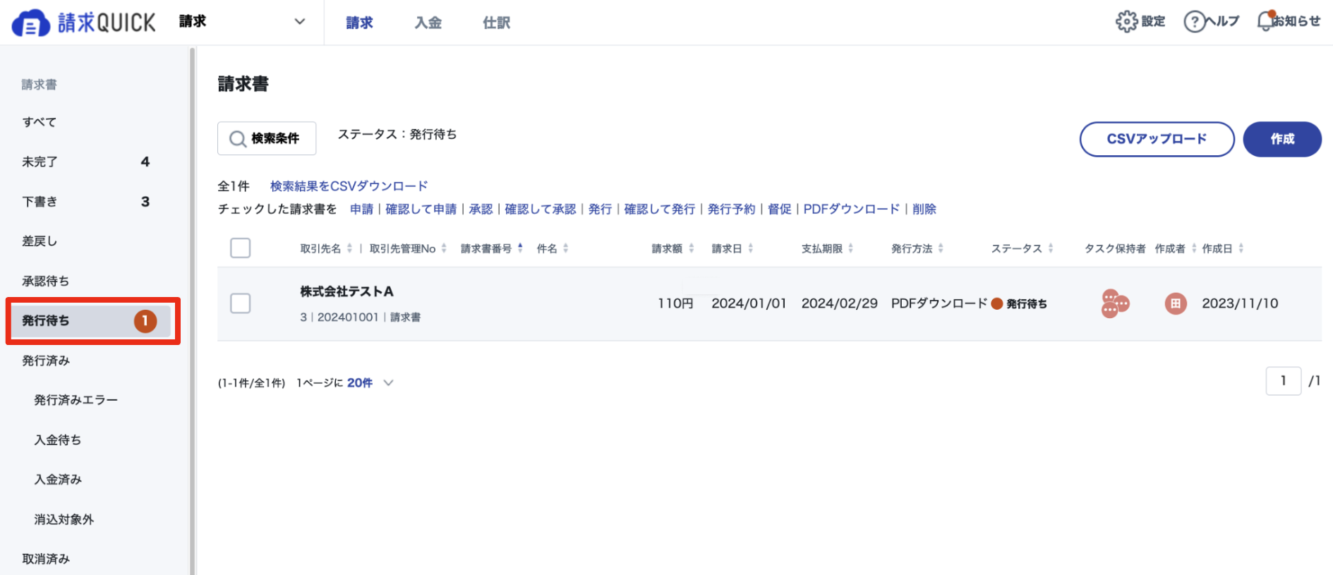Click the orange status dot beside 発行待ち
The width and height of the screenshot is (1333, 575).
tap(997, 304)
